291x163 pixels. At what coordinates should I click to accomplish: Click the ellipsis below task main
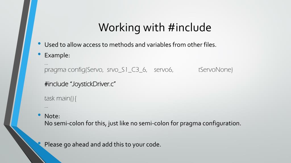46,107
